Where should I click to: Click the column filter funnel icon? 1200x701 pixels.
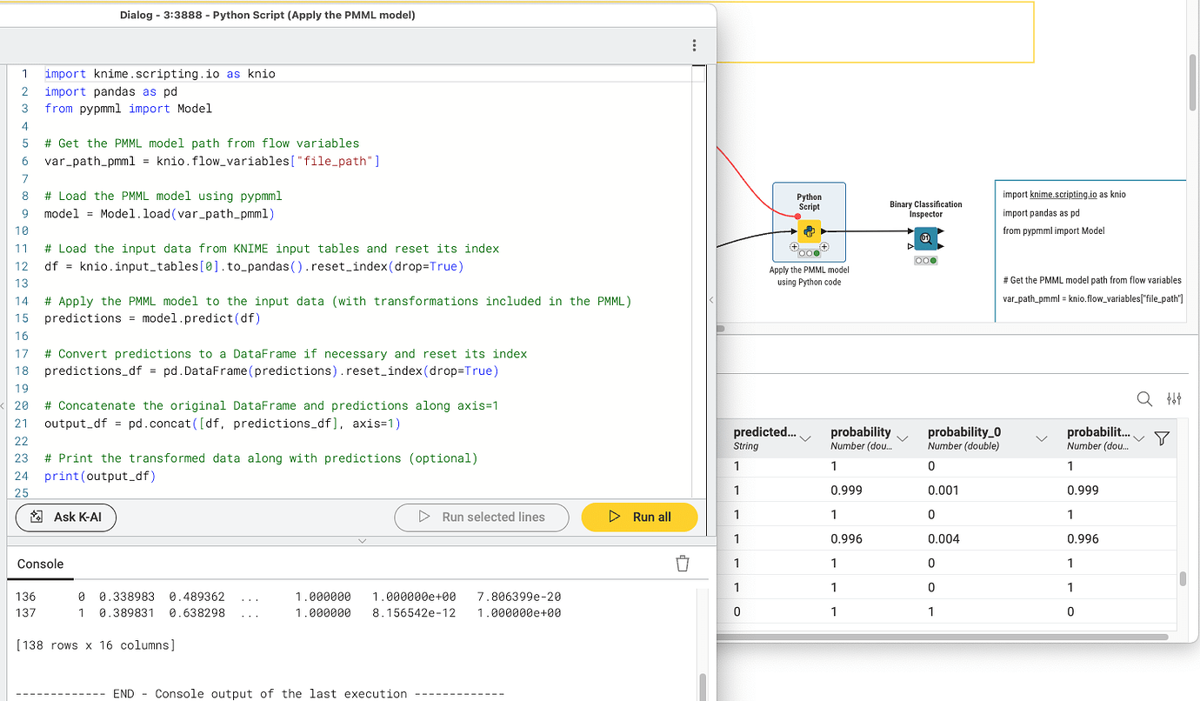[x=1162, y=438]
